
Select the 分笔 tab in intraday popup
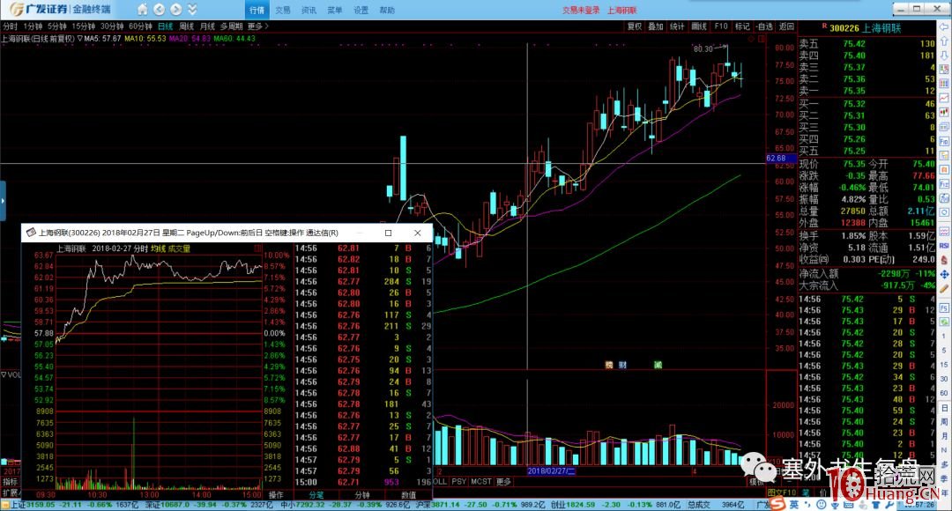tap(317, 495)
